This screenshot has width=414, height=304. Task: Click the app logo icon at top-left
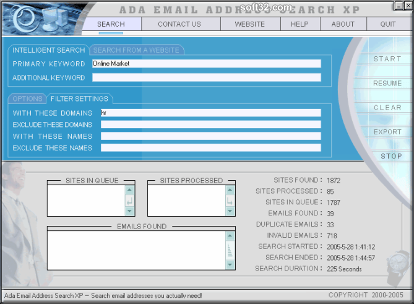[25, 19]
